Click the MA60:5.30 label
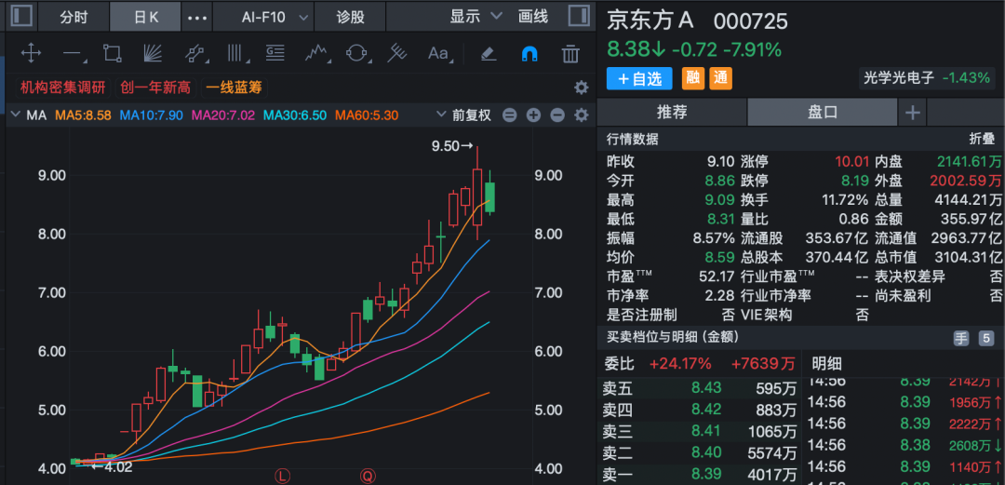This screenshot has width=1005, height=485. click(368, 115)
